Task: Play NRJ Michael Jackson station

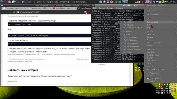Action: (x=132, y=40)
